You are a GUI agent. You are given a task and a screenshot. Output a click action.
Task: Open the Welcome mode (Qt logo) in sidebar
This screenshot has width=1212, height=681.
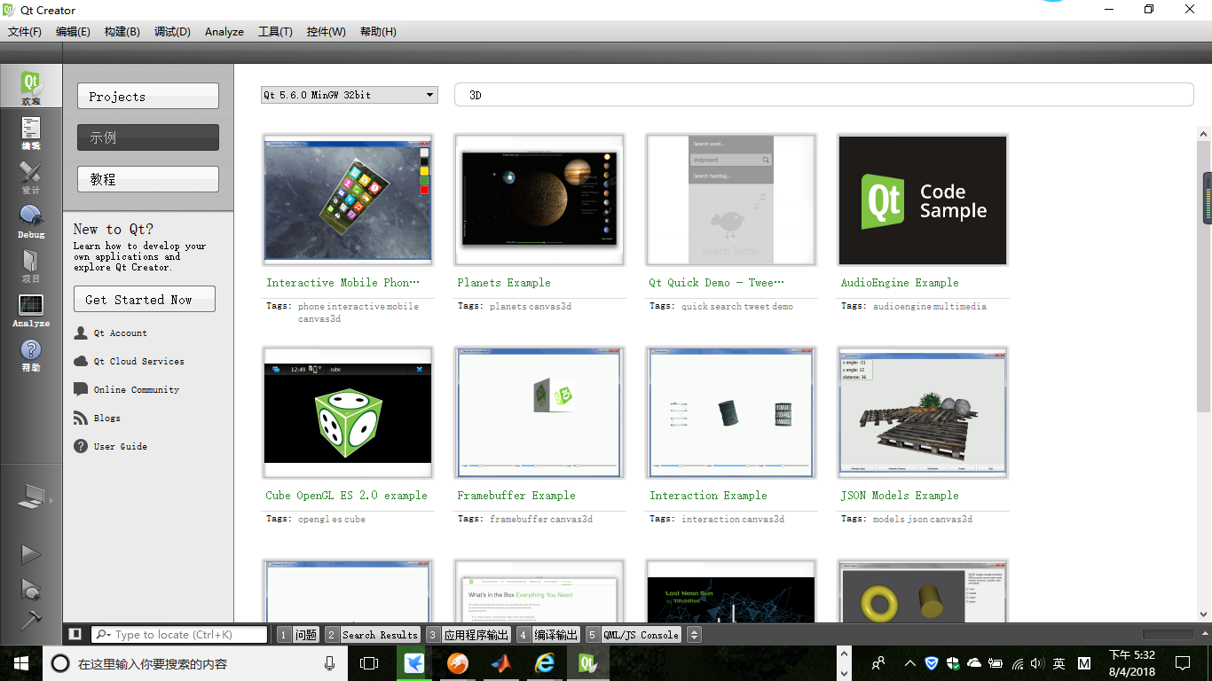pos(31,88)
